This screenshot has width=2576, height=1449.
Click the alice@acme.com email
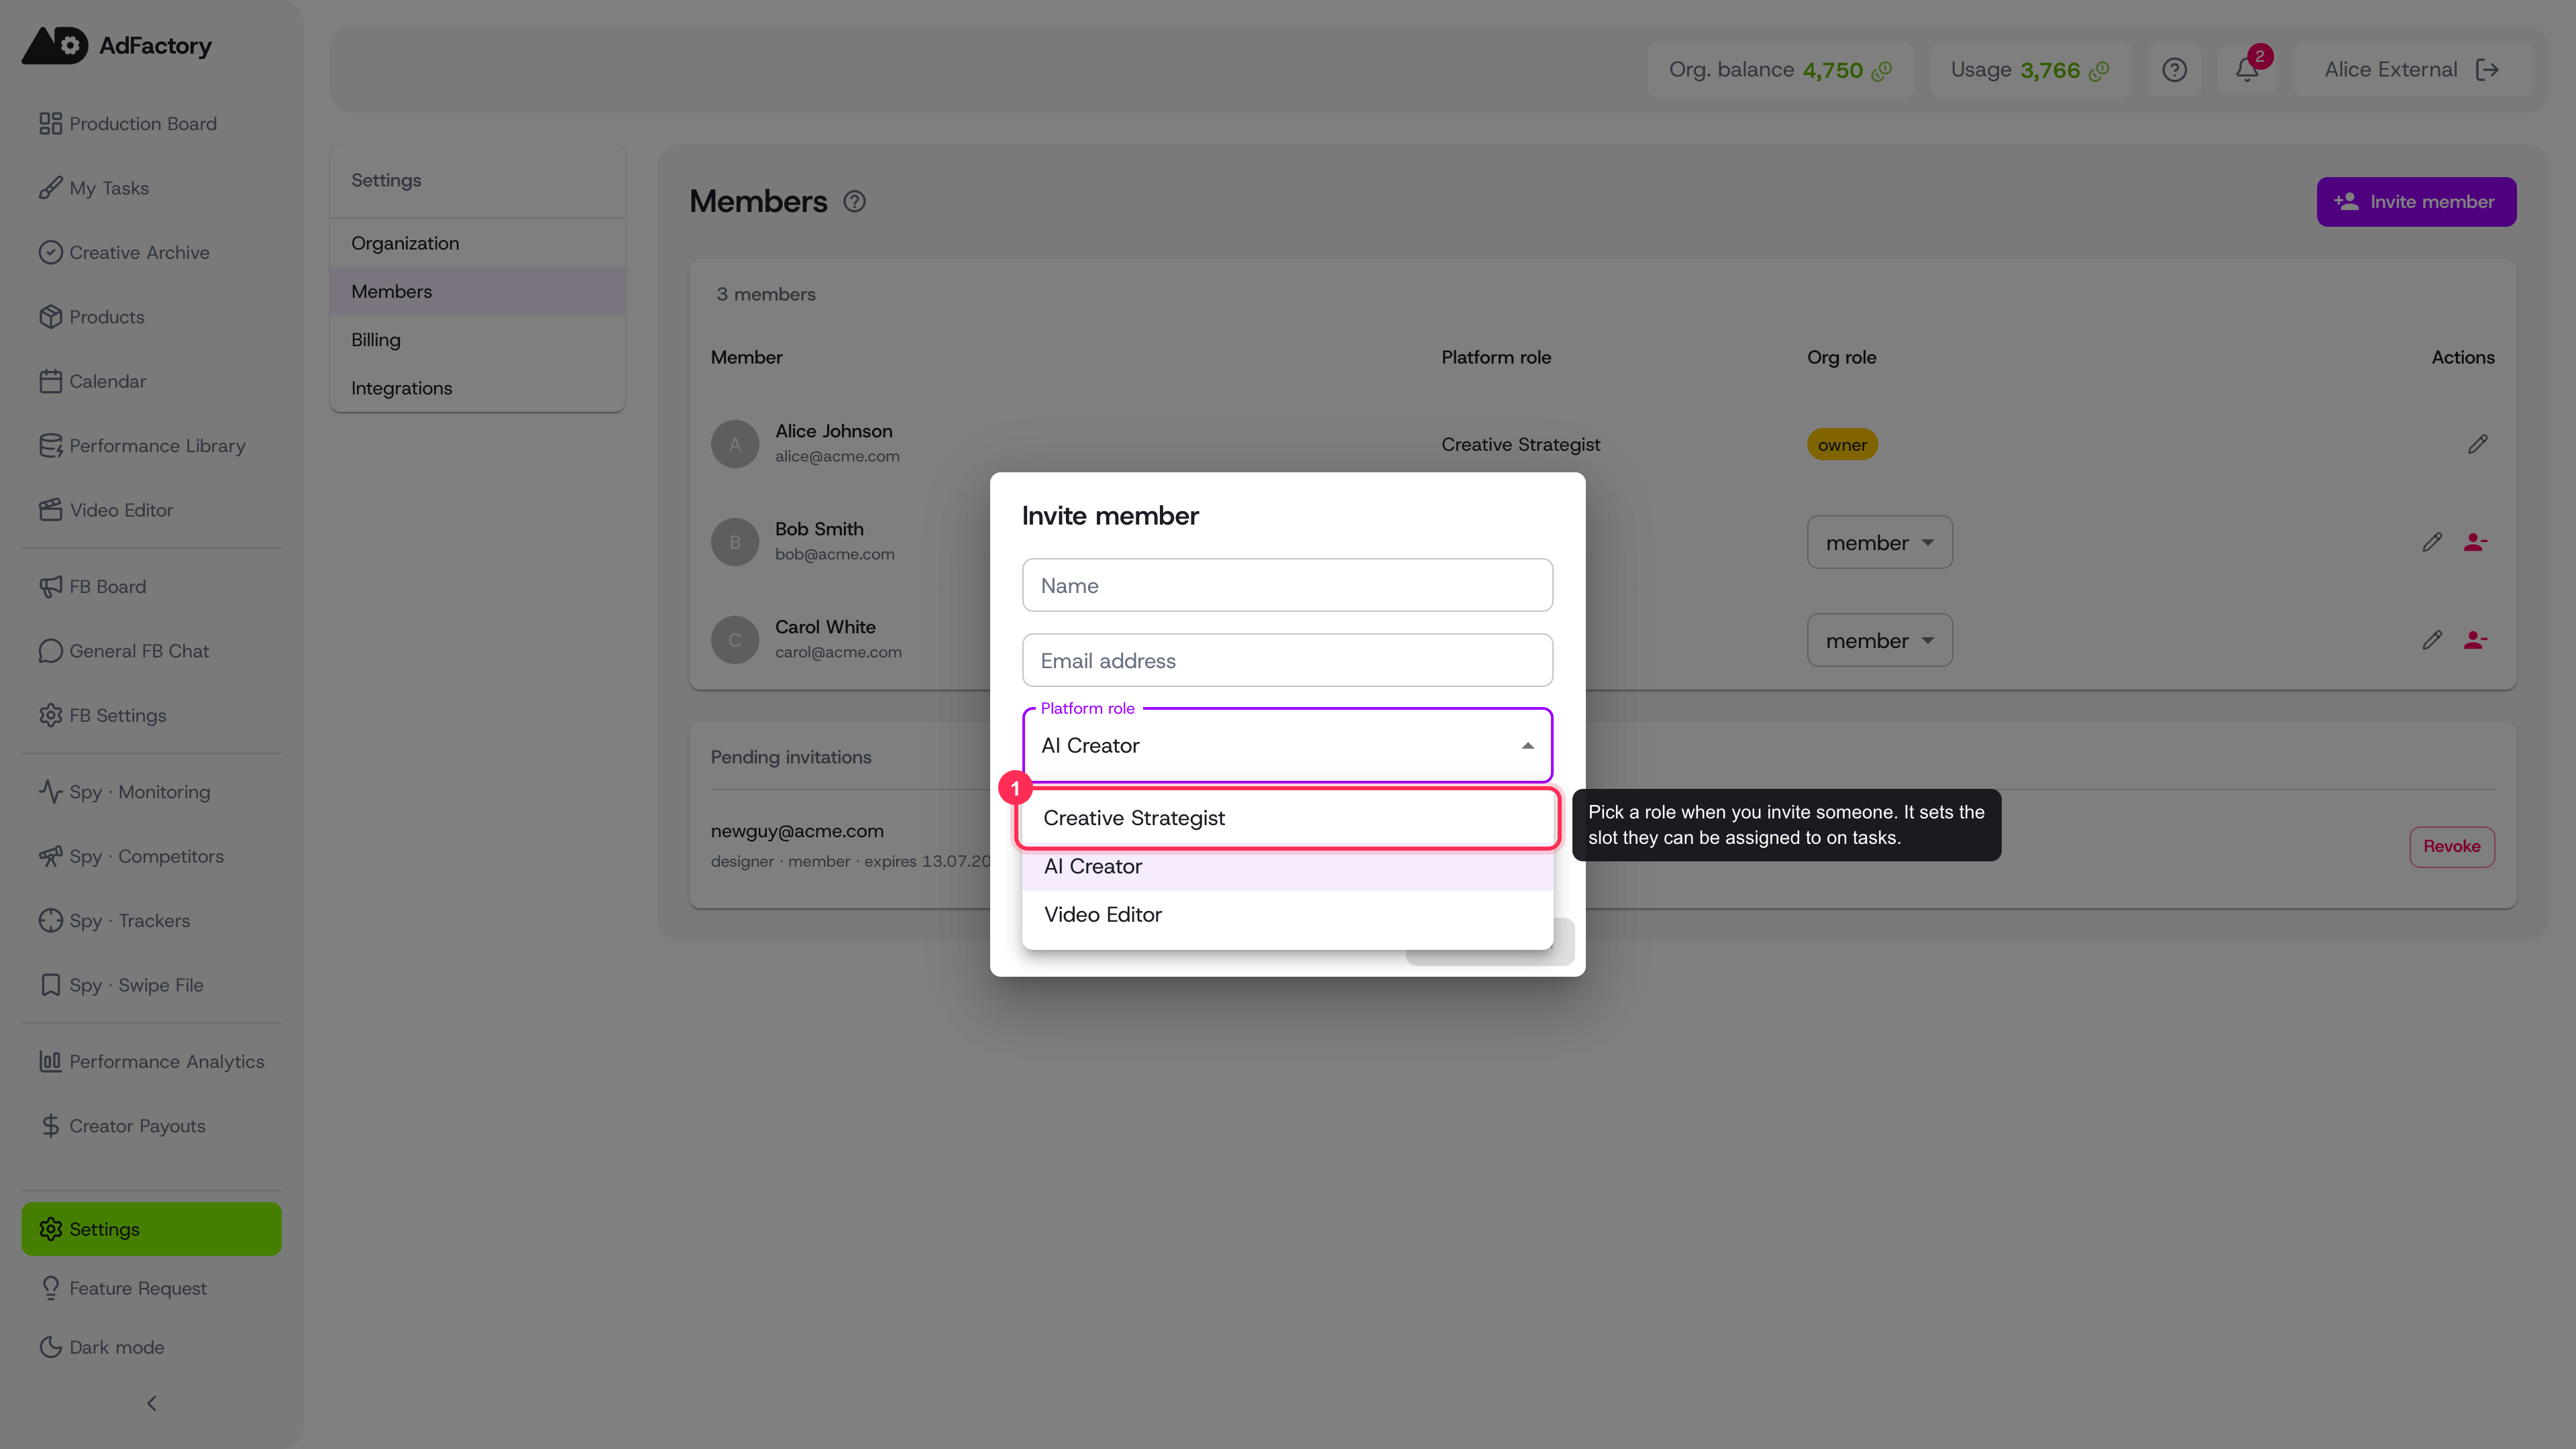coord(837,456)
